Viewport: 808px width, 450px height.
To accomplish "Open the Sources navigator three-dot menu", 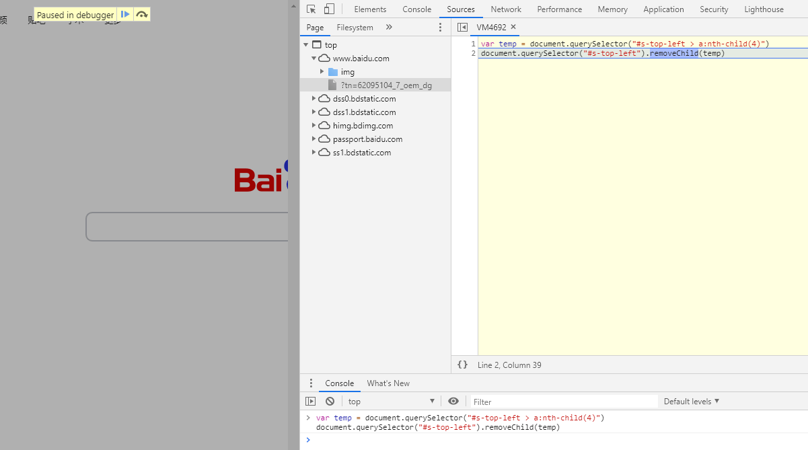I will click(x=441, y=28).
